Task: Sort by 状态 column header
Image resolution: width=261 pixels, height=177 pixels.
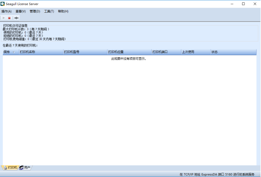Action: tap(234, 52)
